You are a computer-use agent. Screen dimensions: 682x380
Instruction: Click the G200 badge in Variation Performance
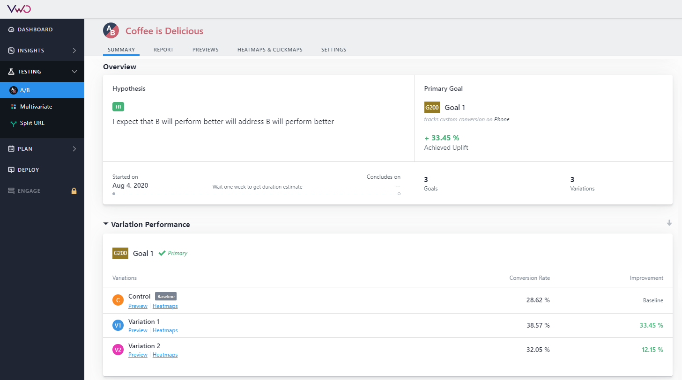120,253
